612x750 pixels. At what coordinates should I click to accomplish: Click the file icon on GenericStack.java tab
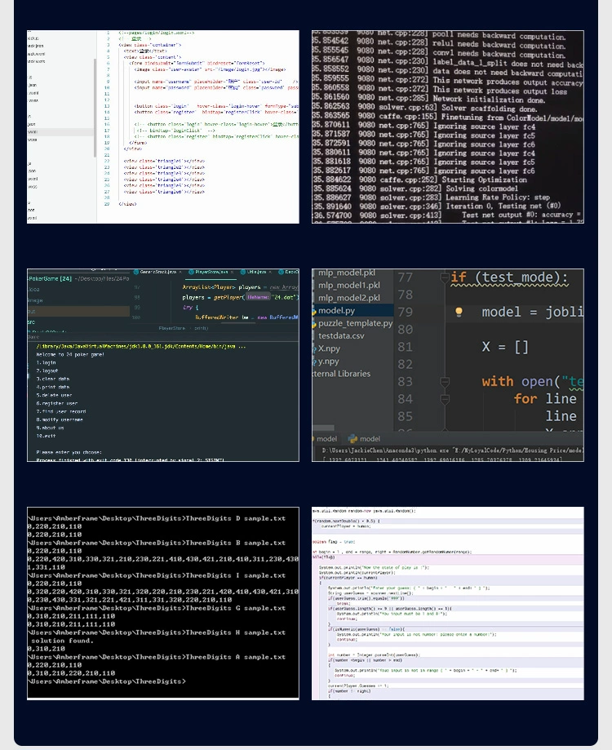click(135, 272)
